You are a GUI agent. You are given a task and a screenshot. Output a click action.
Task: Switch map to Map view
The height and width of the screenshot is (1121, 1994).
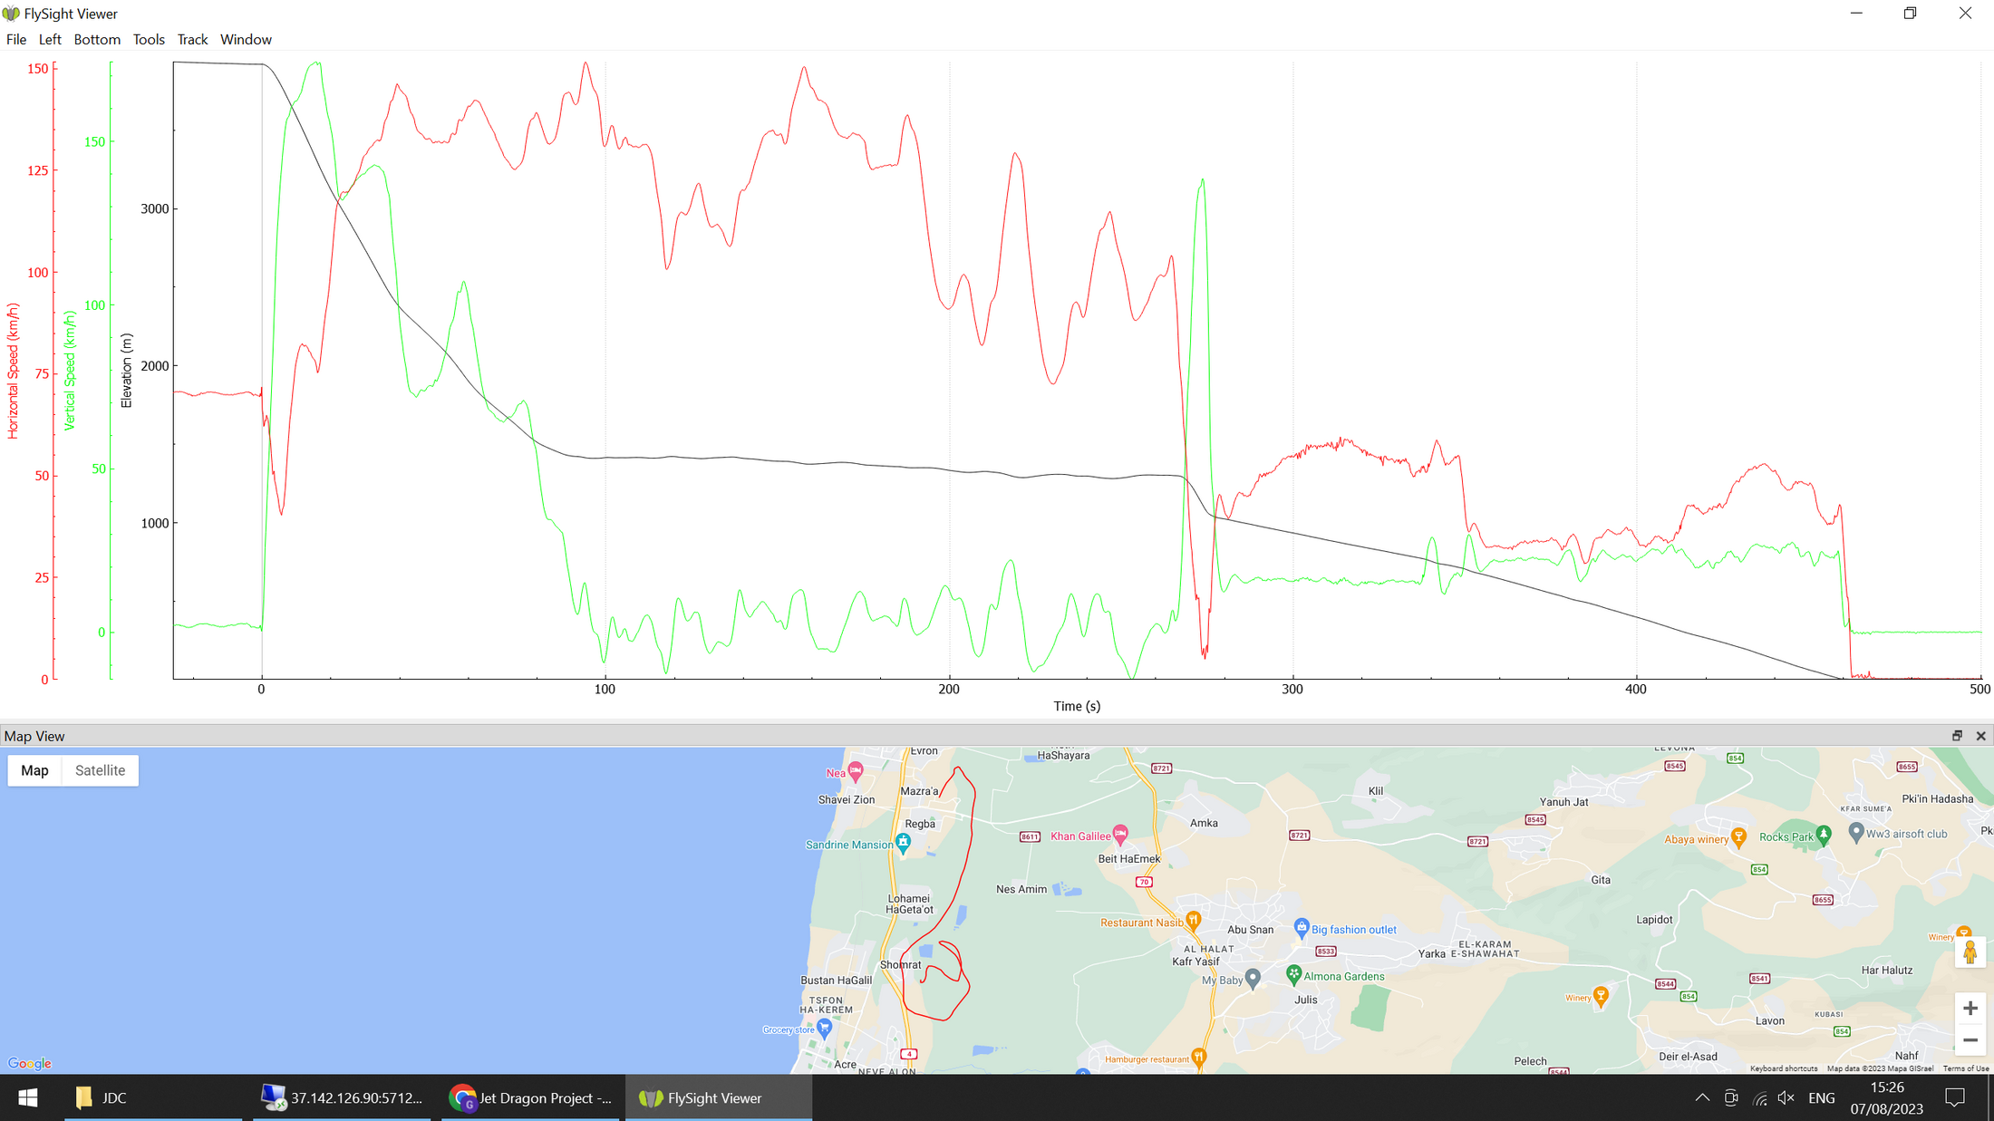coord(34,770)
